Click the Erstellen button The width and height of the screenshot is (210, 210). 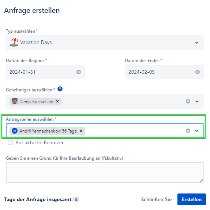[191, 199]
